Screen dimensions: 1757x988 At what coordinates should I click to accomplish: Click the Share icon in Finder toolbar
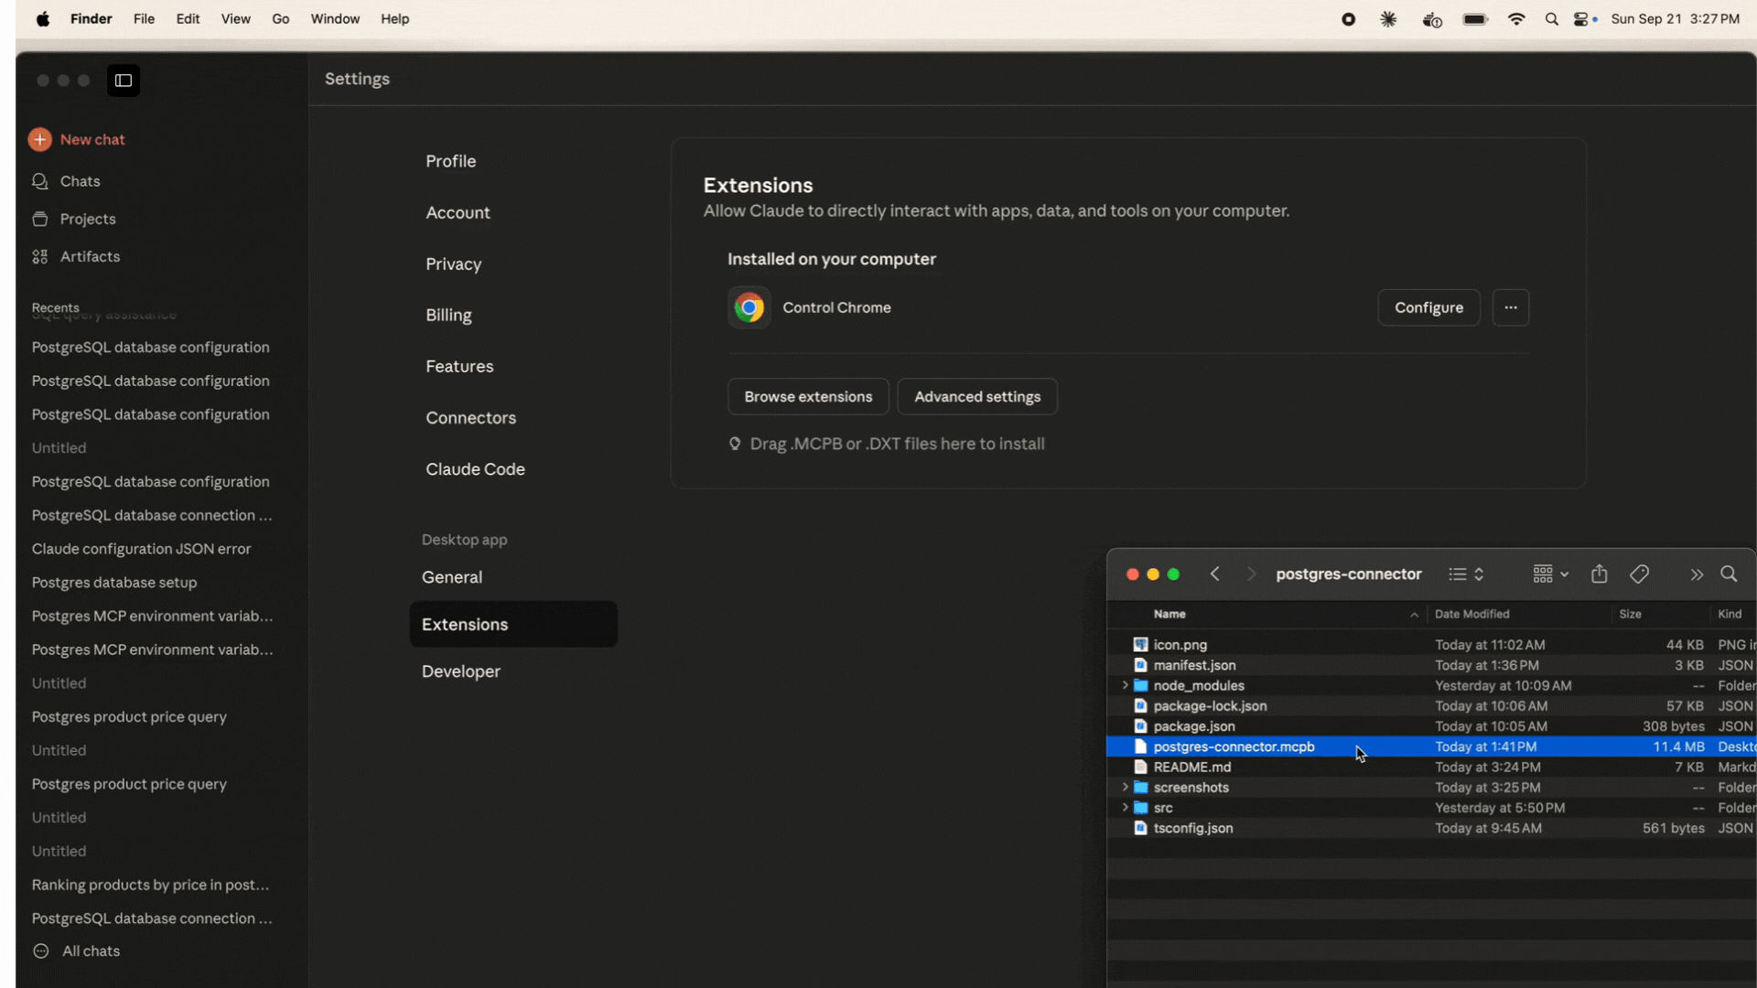[x=1599, y=574]
